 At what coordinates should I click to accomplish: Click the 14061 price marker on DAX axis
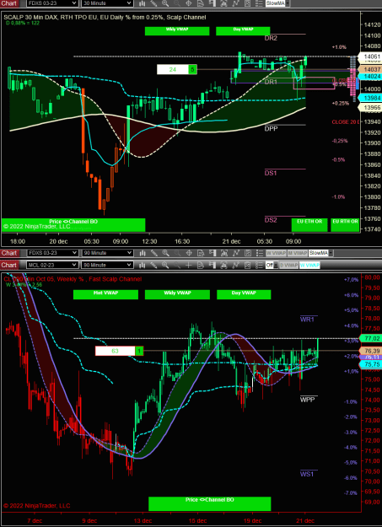pyautogui.click(x=369, y=56)
